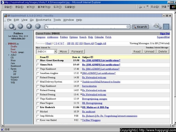Click the Compose link
This screenshot has height=132, width=176.
coord(40,37)
